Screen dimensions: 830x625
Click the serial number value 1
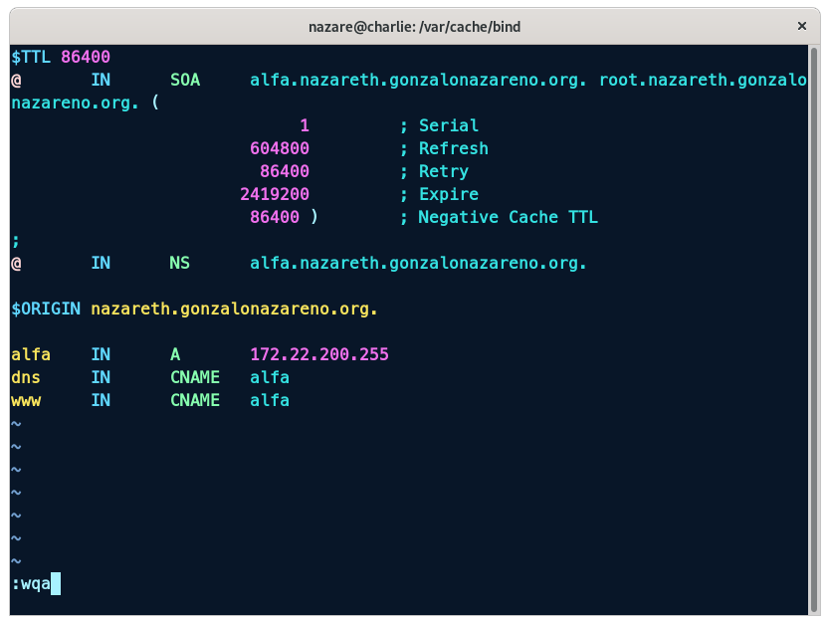coord(305,126)
